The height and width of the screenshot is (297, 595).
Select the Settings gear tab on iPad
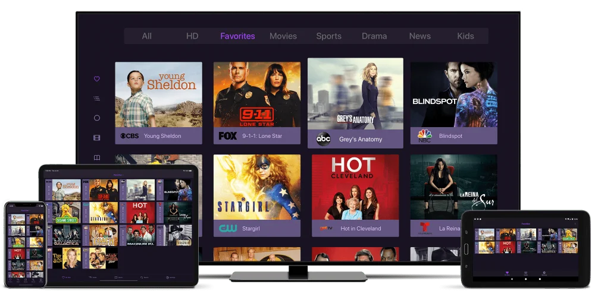click(x=170, y=277)
